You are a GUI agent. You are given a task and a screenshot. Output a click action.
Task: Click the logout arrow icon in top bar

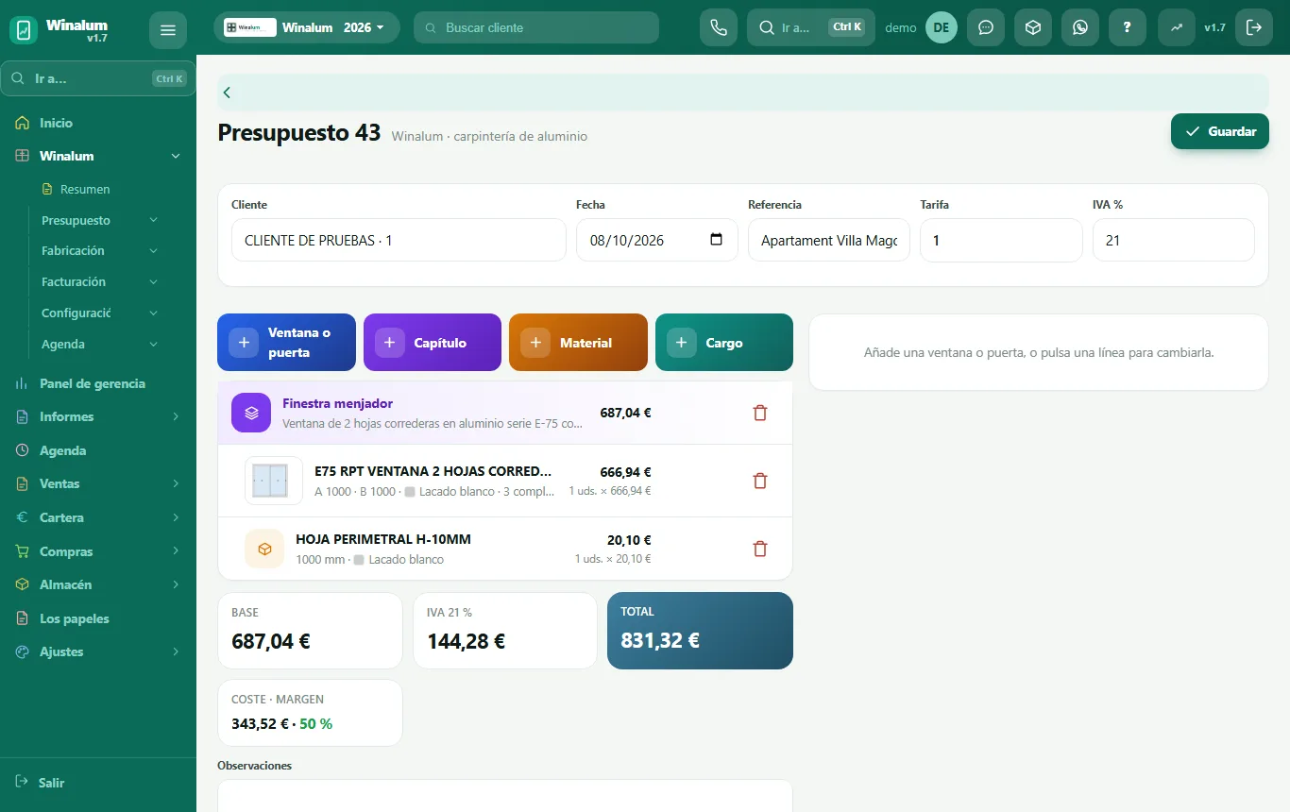[1254, 27]
